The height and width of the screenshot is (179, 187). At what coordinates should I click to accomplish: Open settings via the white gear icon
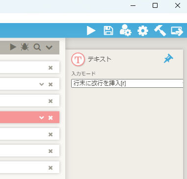point(143,30)
